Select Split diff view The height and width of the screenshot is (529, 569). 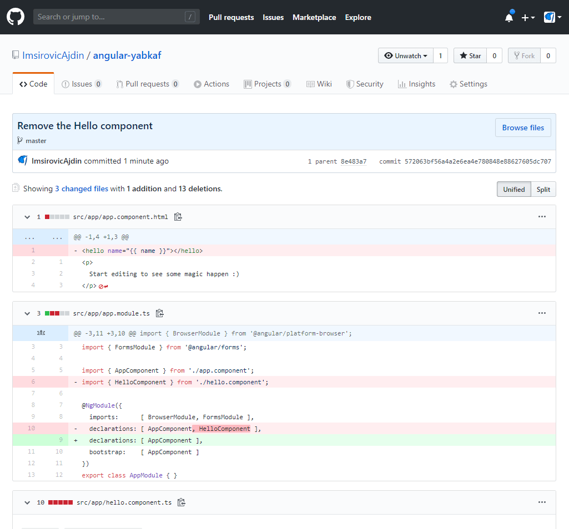point(543,189)
